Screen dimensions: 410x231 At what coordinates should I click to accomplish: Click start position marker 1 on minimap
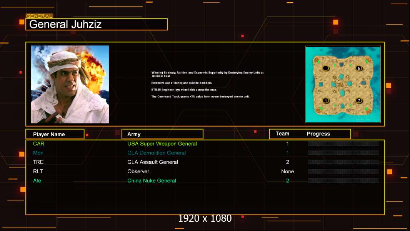[x=325, y=101]
